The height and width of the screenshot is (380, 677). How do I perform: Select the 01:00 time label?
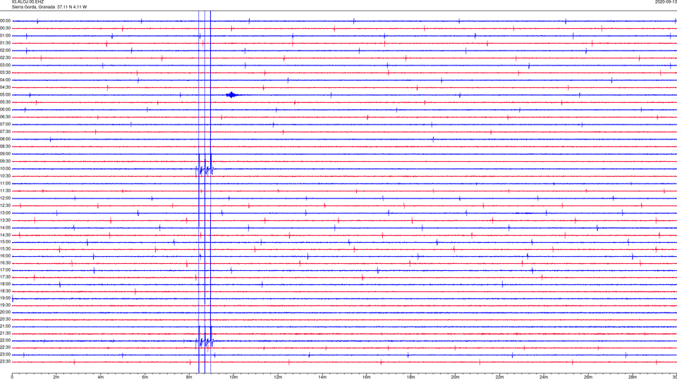pyautogui.click(x=6, y=36)
